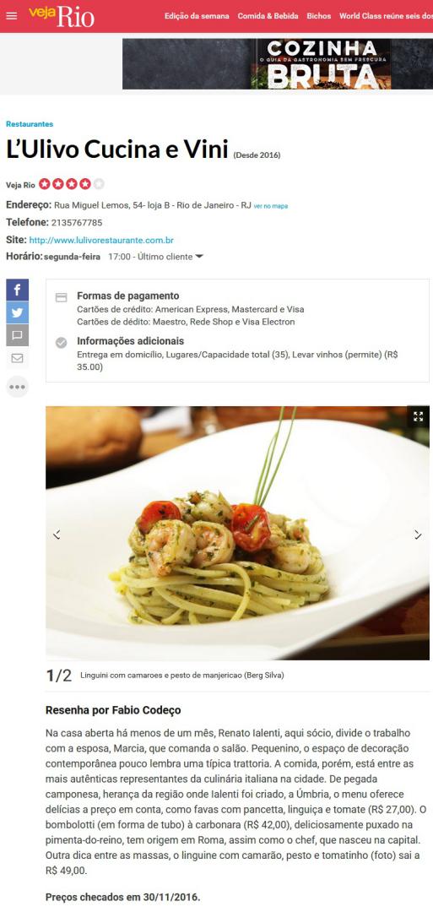Viewport: 433px width, 912px height.
Task: Show more sharing options ellipsis icon
Action: pyautogui.click(x=18, y=387)
